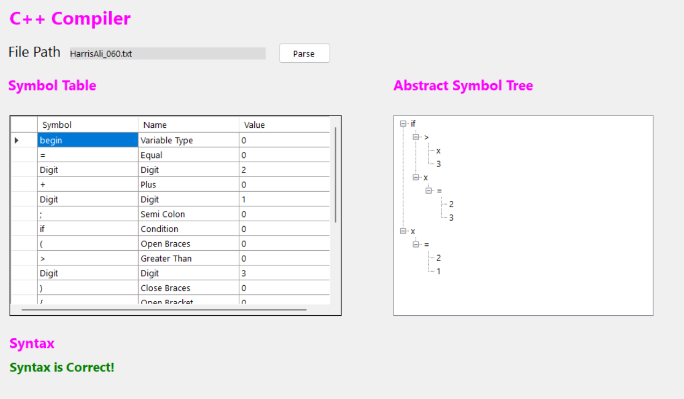Collapse the '=' node containing 2 and 1

[x=416, y=244]
